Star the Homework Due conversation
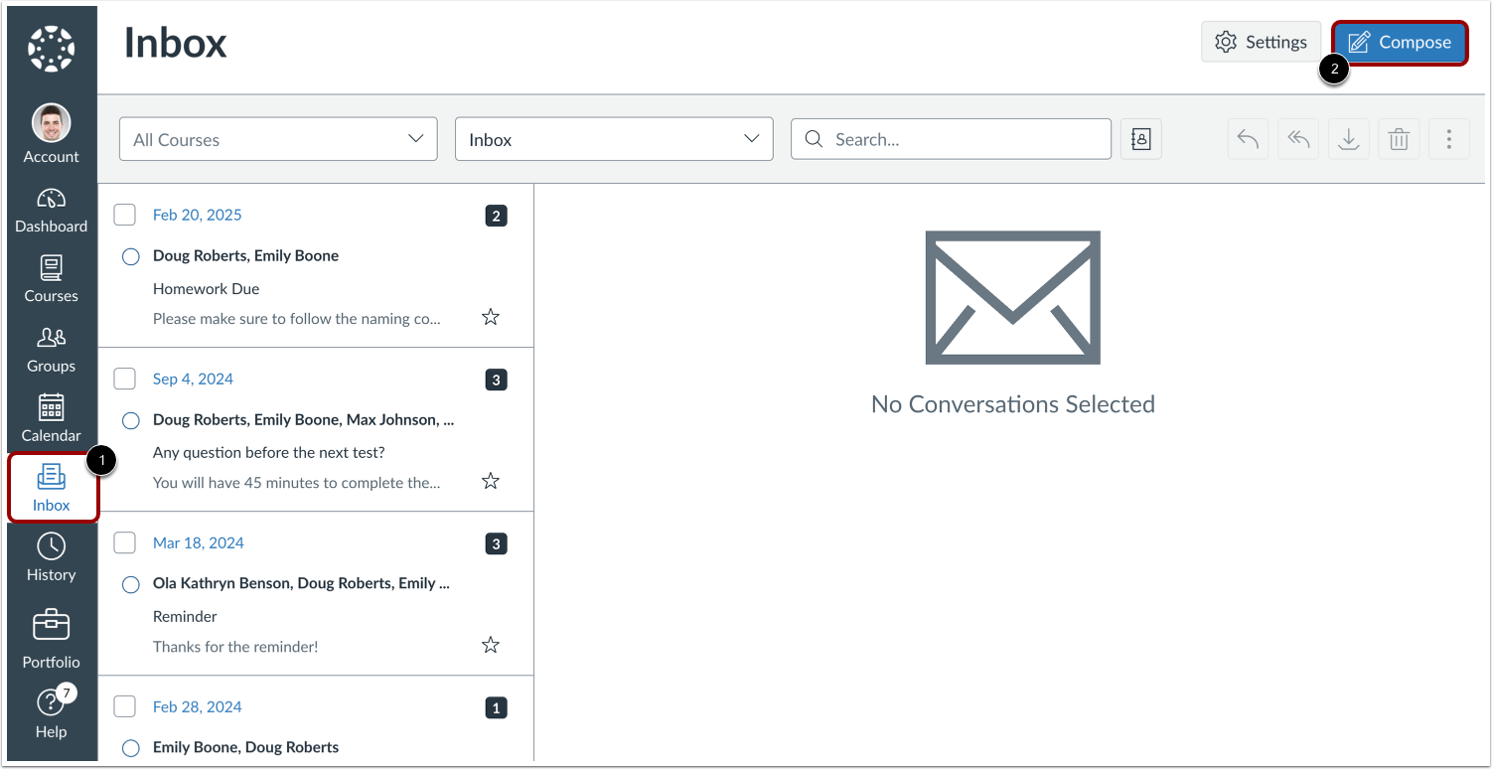The image size is (1492, 769). 490,316
